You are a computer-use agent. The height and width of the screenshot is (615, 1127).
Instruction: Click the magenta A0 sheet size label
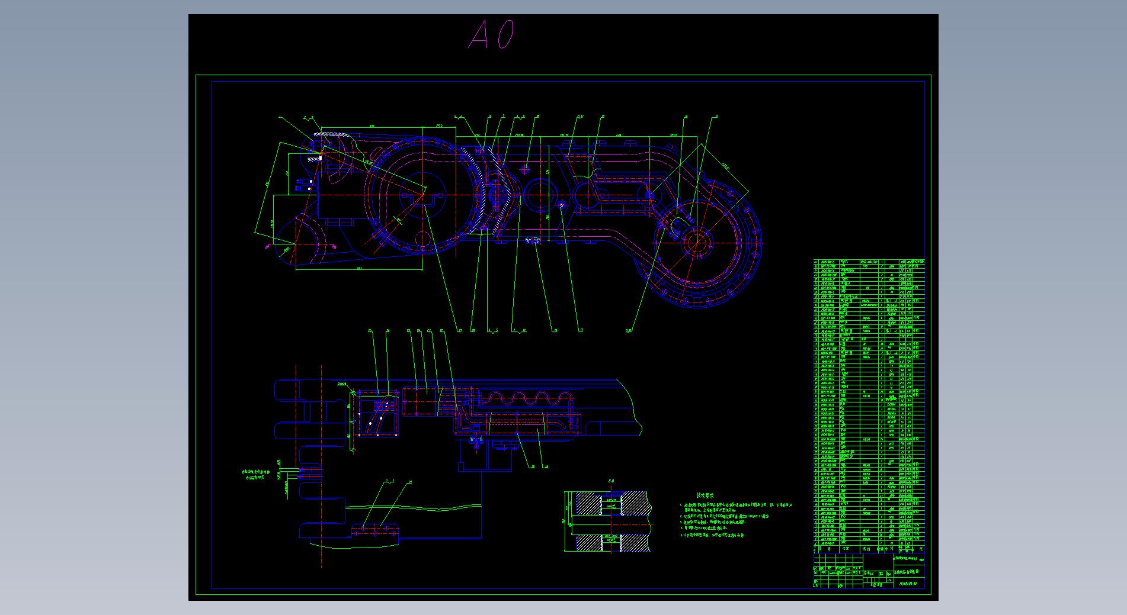click(x=491, y=35)
